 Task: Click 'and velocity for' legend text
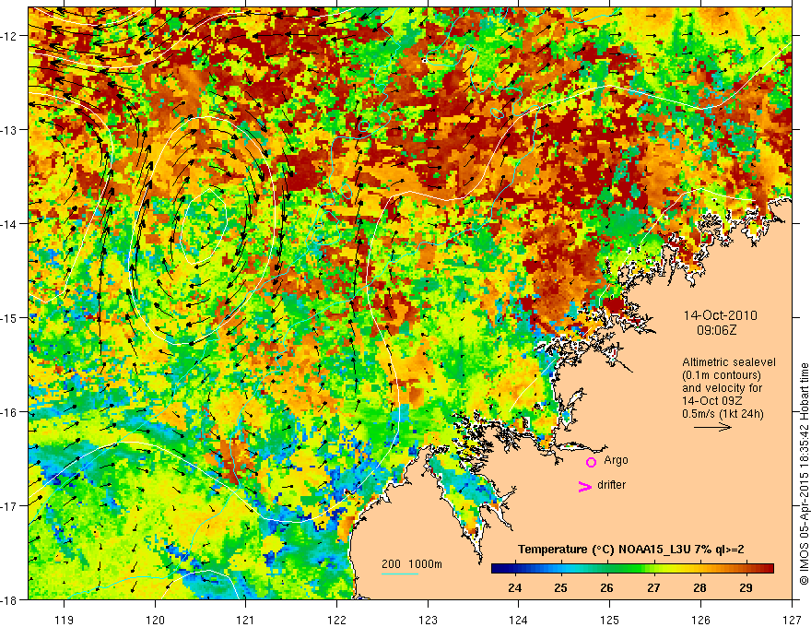point(722,388)
